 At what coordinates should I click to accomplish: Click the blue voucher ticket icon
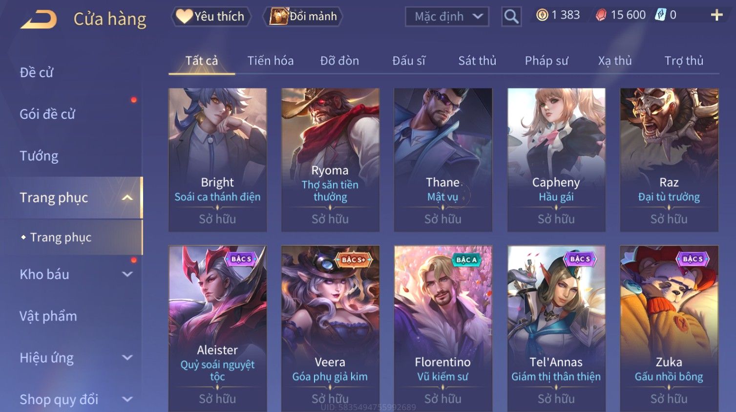tap(660, 15)
